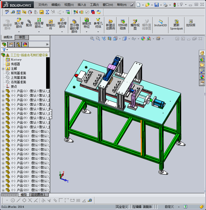This screenshot has width=206, height=210.
Task: Collapse the feature manager panel handle
Action: coord(51,114)
